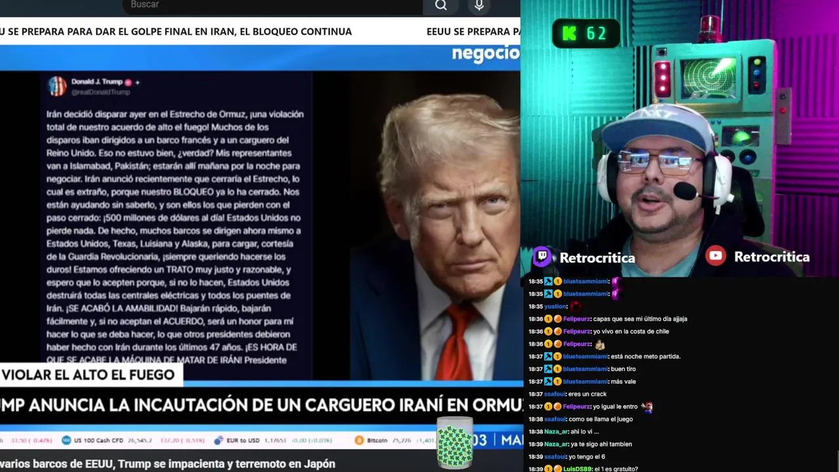
Task: Click chat message 'eres un crack'
Action: (587, 394)
